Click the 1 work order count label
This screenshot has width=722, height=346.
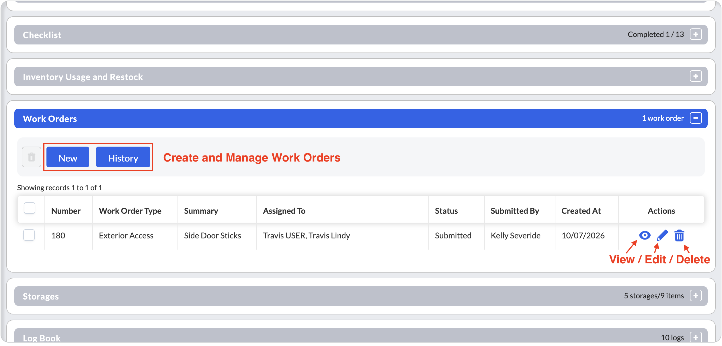click(663, 118)
